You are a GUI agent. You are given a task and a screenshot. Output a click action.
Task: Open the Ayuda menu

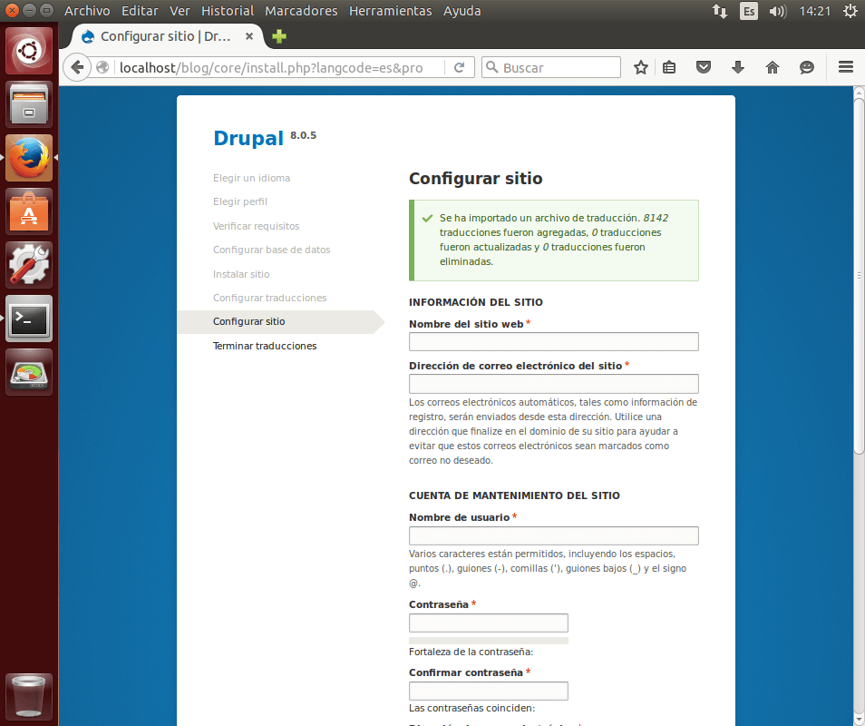click(462, 11)
